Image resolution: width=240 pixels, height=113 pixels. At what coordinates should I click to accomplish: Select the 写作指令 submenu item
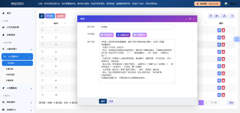click(17, 63)
